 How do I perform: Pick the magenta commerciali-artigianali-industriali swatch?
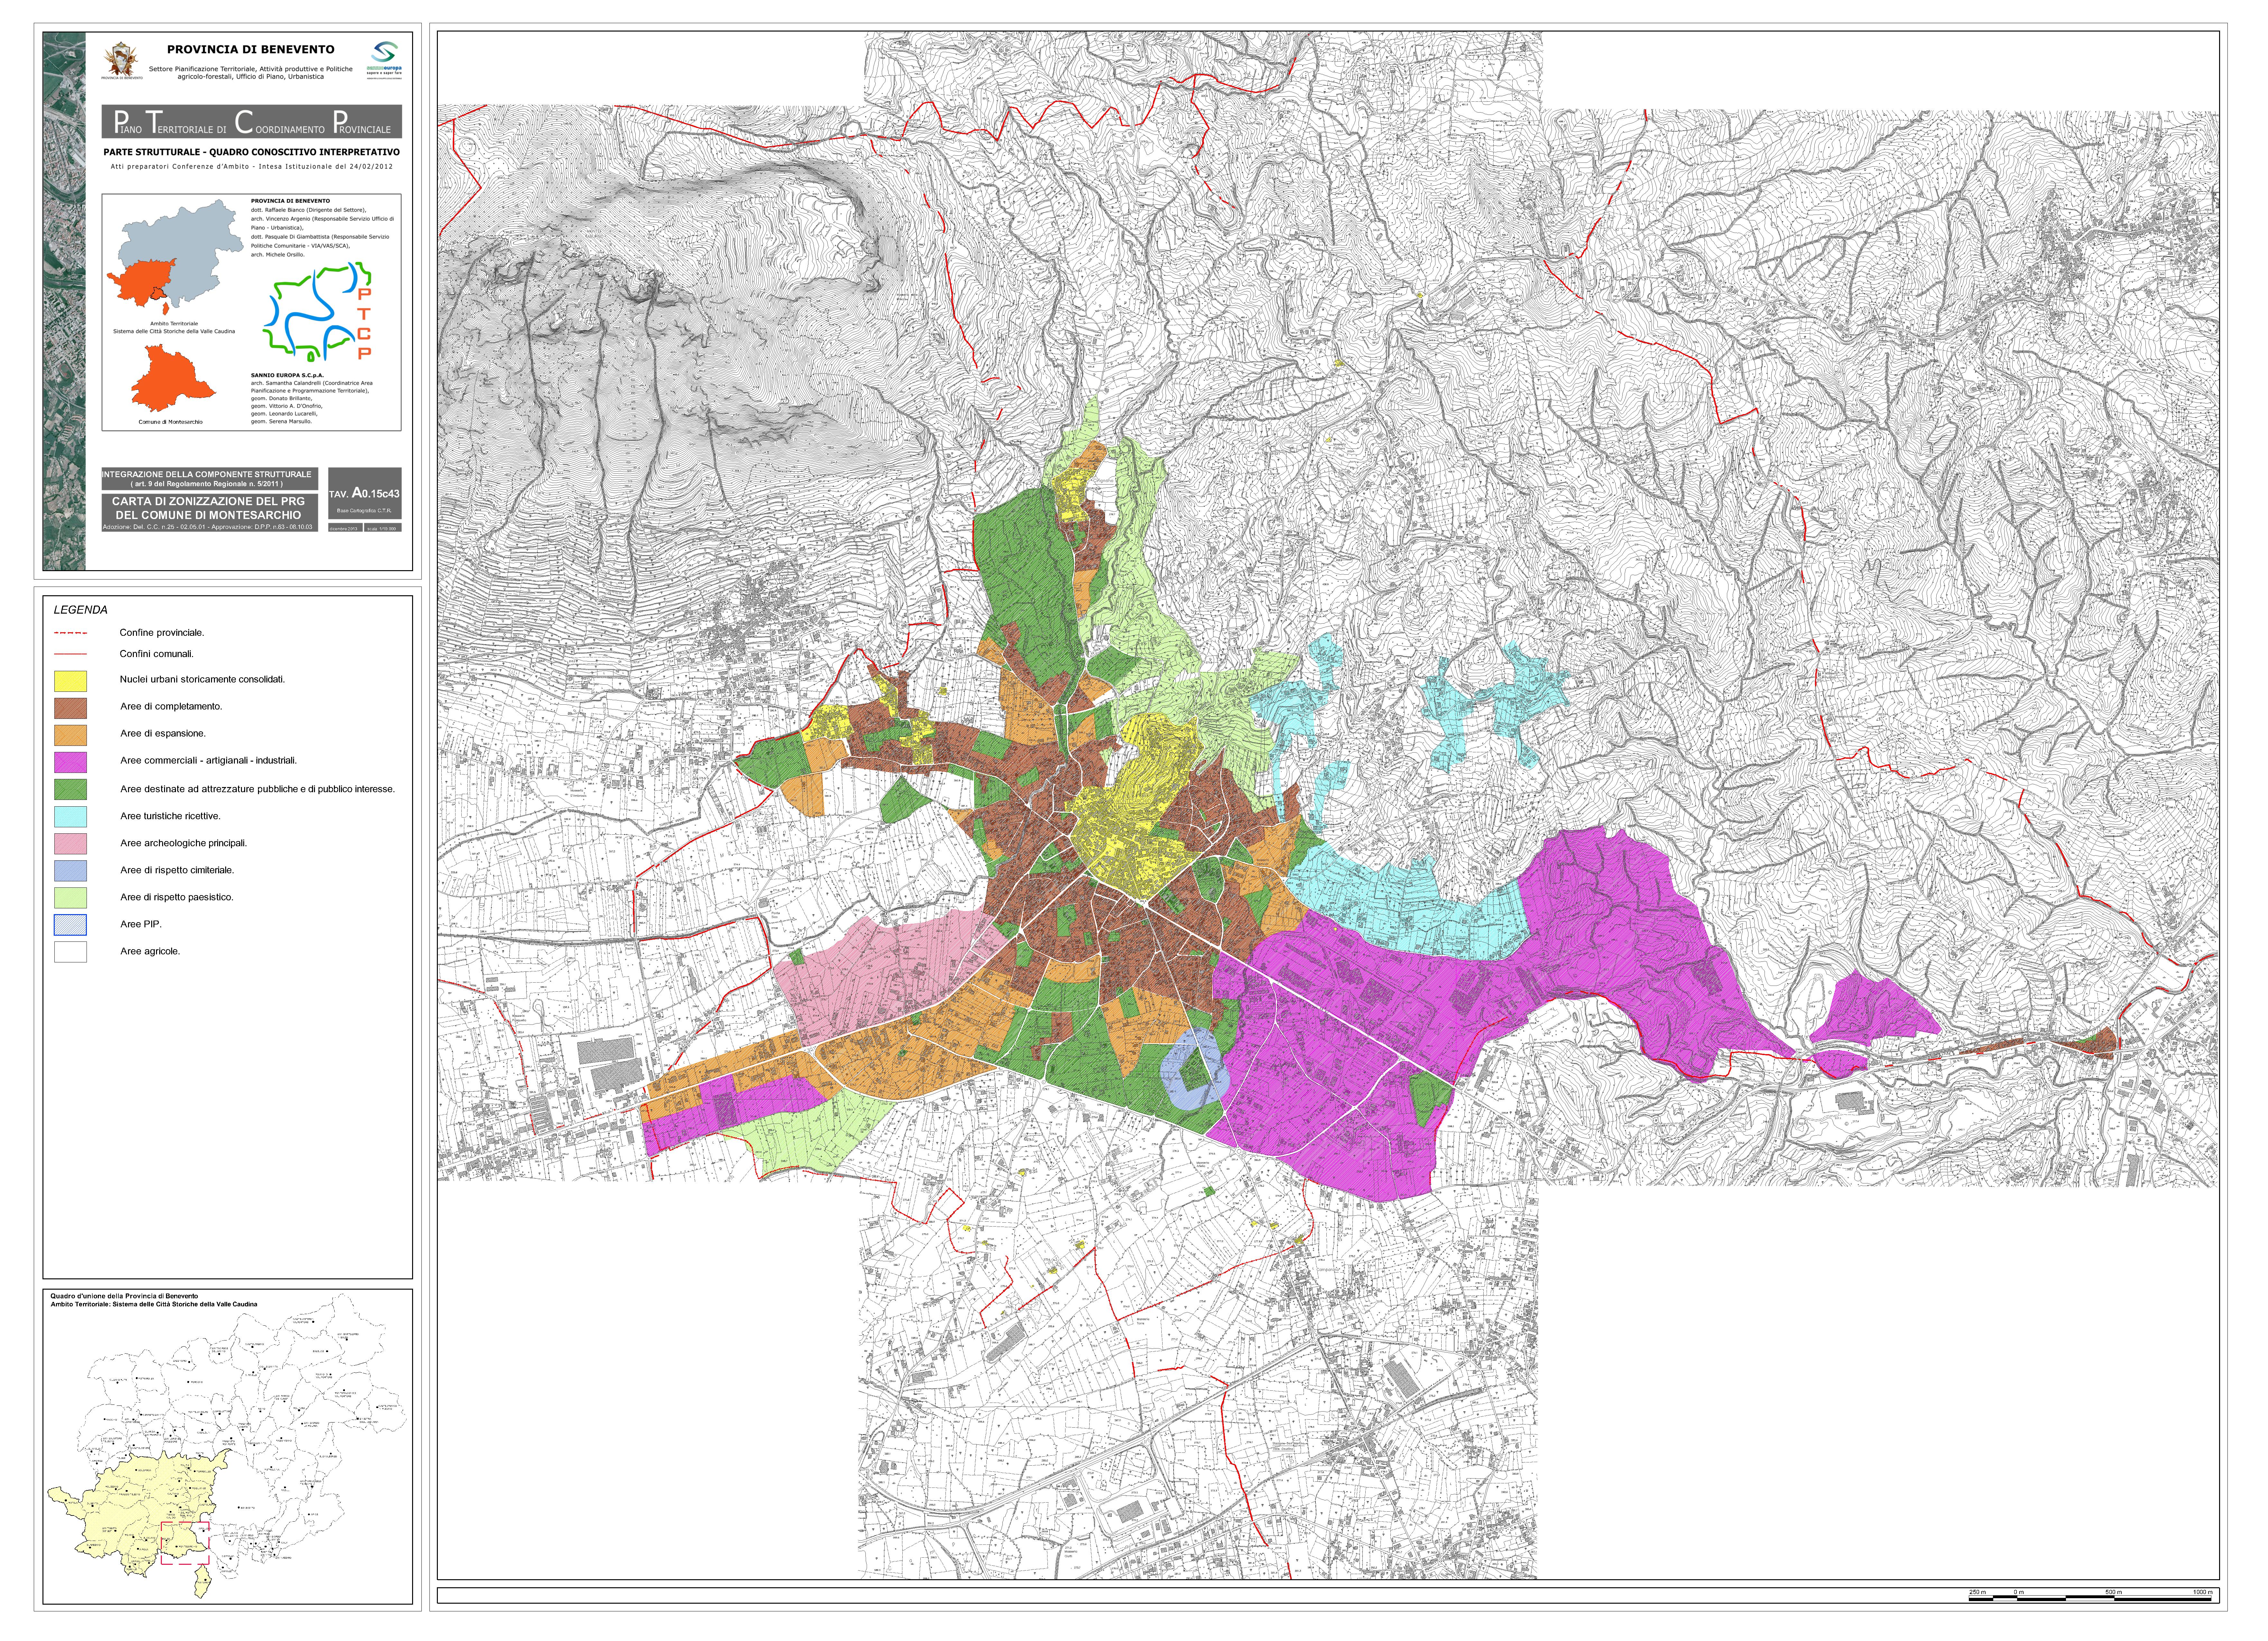point(70,762)
